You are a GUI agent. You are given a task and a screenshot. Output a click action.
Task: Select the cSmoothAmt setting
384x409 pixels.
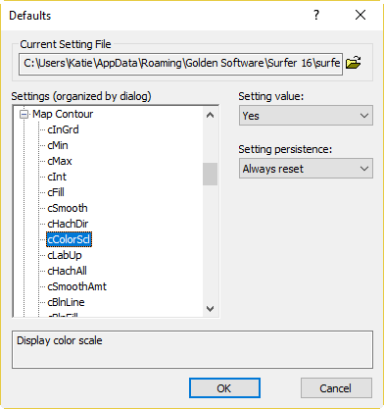(x=77, y=286)
